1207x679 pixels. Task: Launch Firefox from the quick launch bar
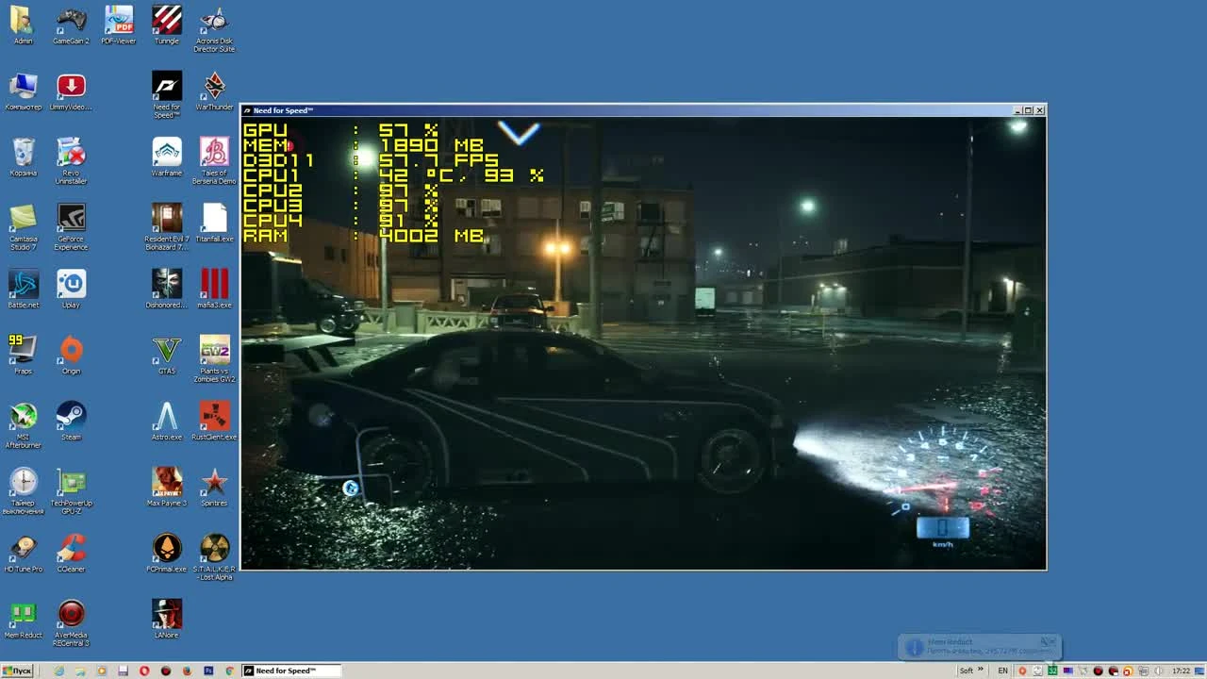tap(186, 671)
